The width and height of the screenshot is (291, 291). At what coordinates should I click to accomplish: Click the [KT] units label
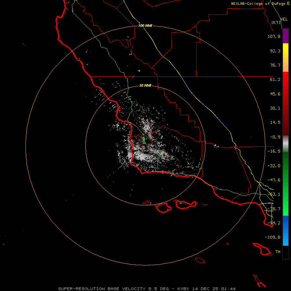coord(276,22)
